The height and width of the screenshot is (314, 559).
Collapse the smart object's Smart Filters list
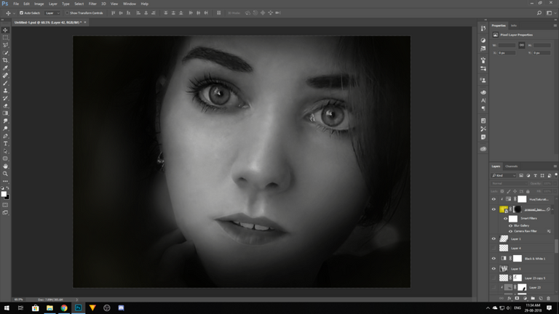point(554,209)
